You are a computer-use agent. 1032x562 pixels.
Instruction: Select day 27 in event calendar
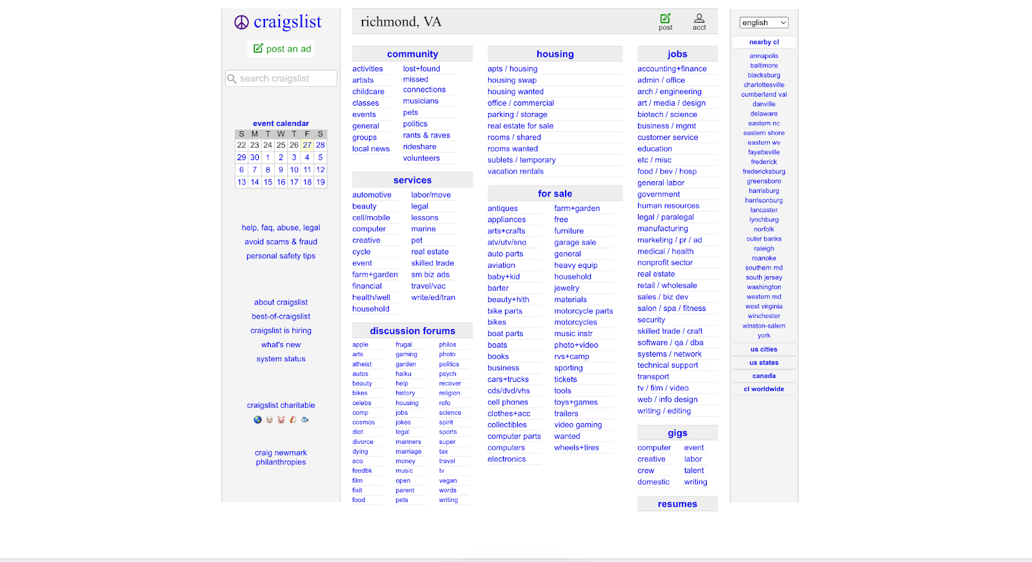[307, 145]
